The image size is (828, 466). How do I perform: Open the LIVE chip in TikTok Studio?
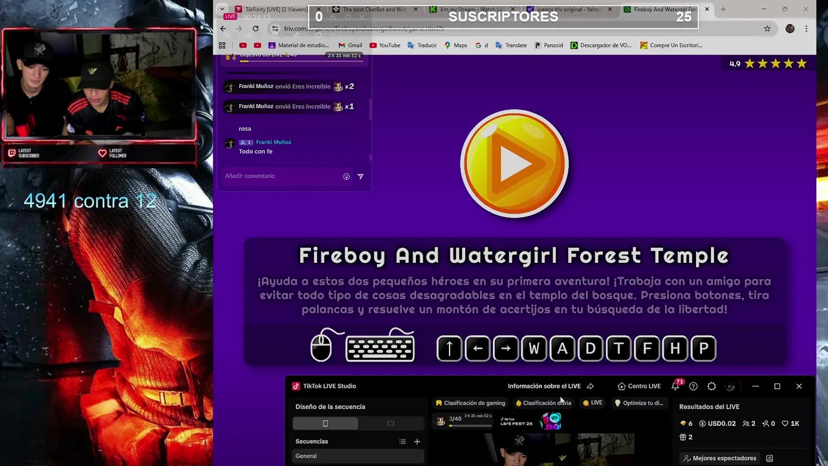pyautogui.click(x=593, y=403)
